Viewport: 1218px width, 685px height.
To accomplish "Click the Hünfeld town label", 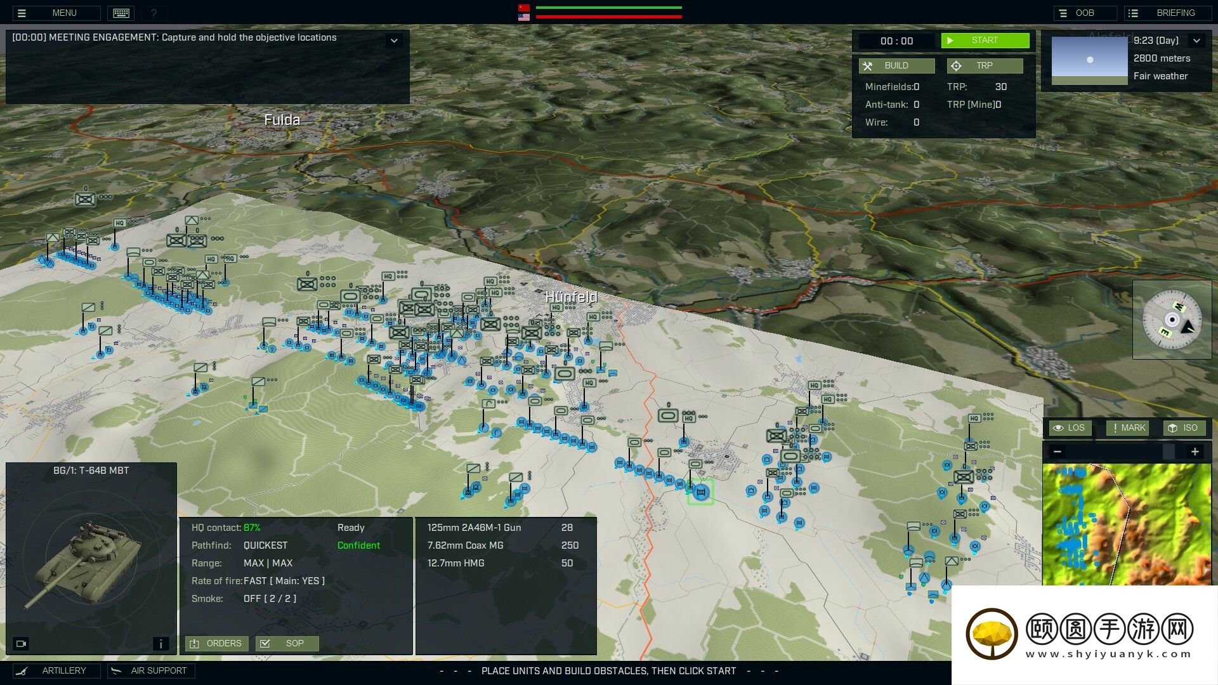I will pyautogui.click(x=571, y=297).
